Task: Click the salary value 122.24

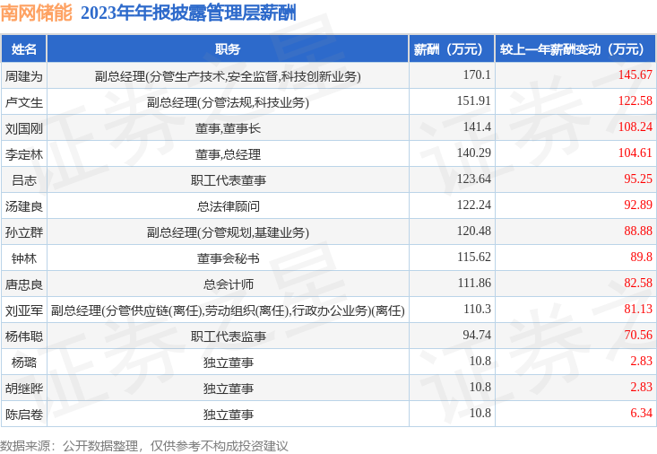Action: (x=474, y=205)
